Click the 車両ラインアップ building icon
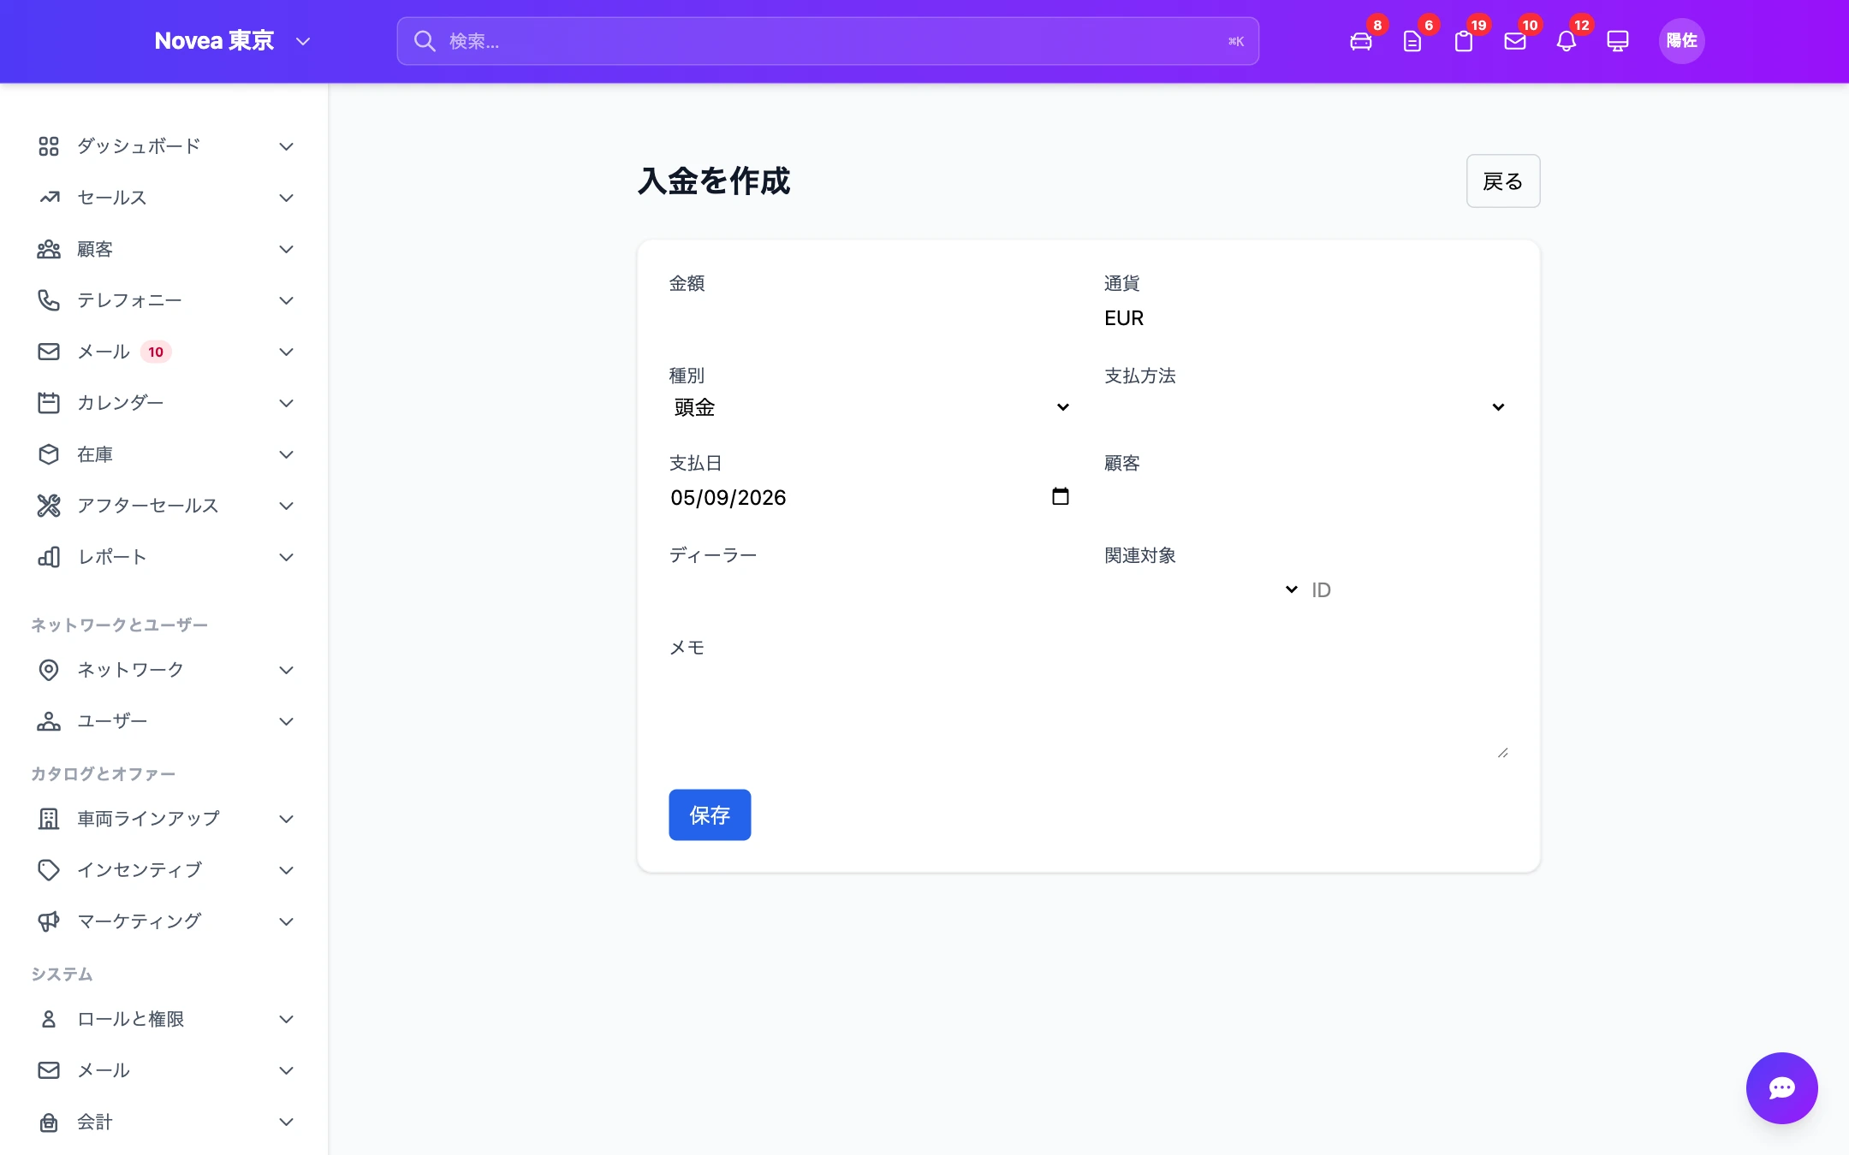 pyautogui.click(x=49, y=819)
